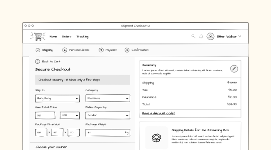Click Shipping Details for the Streaming Box heading

(200, 130)
